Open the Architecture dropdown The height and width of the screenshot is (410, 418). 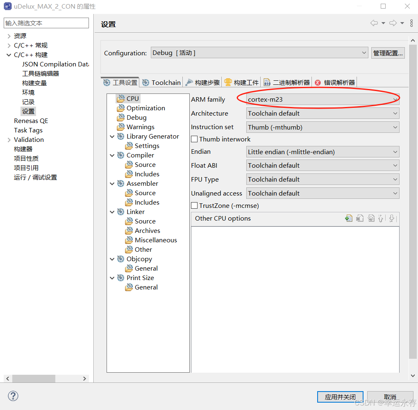323,114
